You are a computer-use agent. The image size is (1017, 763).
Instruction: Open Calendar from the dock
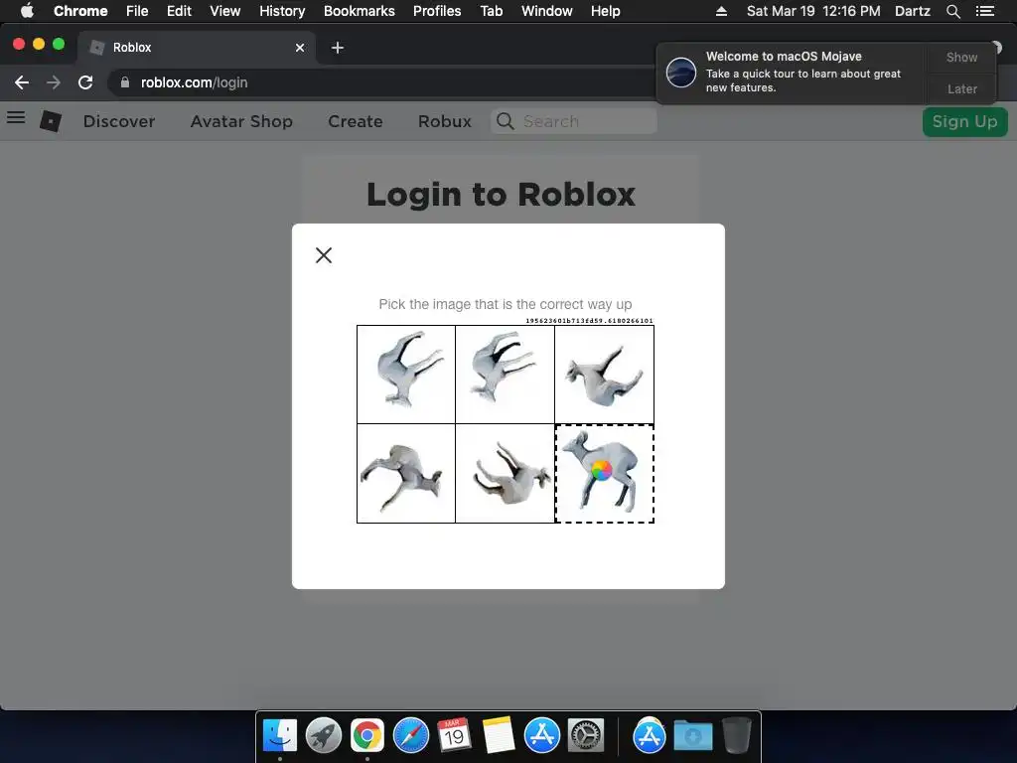pyautogui.click(x=454, y=736)
